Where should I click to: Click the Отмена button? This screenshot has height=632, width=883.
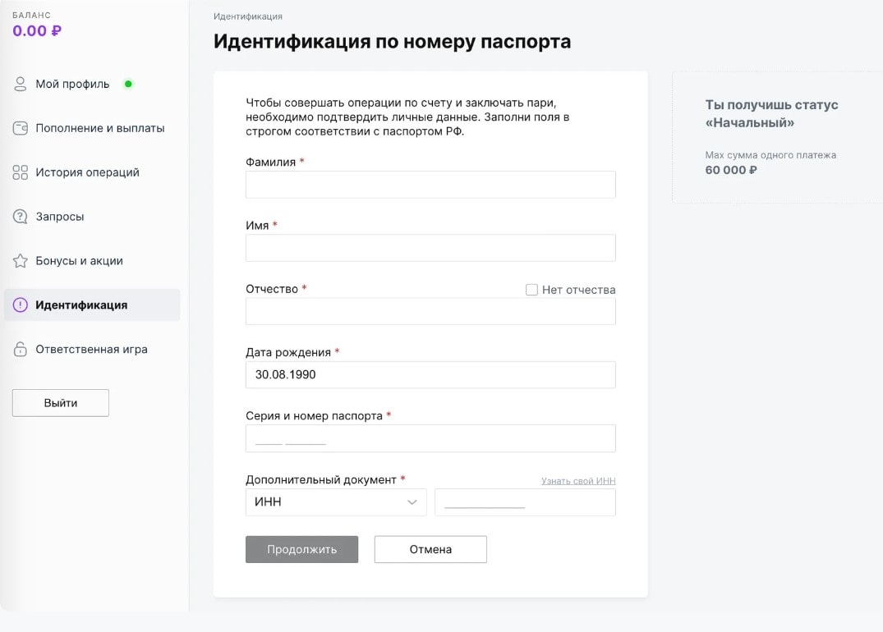(x=430, y=549)
